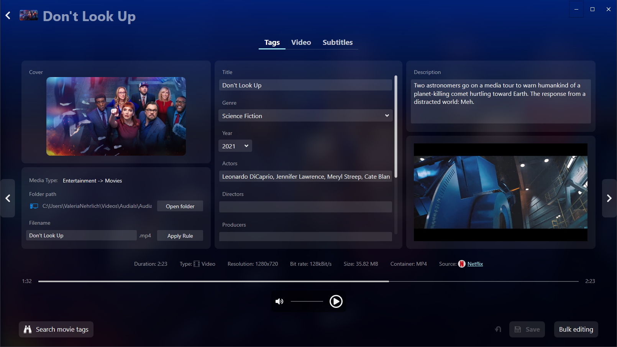617x347 pixels.
Task: Switch to the Video tab
Action: pyautogui.click(x=301, y=43)
